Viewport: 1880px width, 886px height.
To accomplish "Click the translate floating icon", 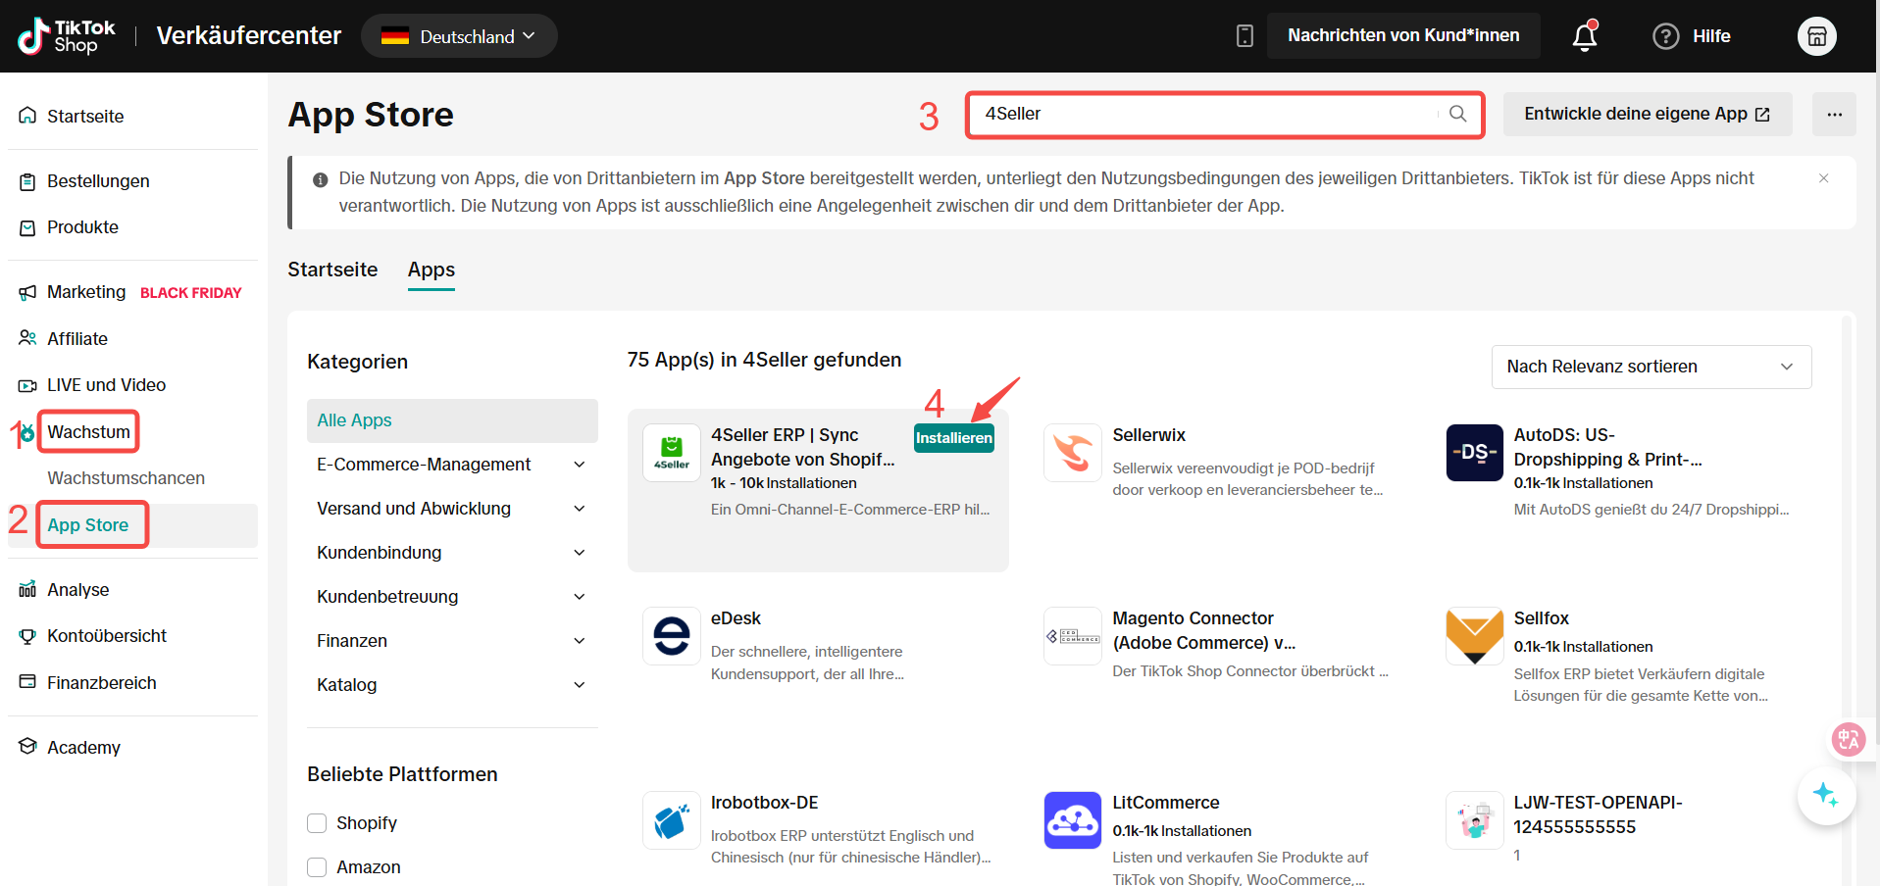I will pyautogui.click(x=1848, y=739).
